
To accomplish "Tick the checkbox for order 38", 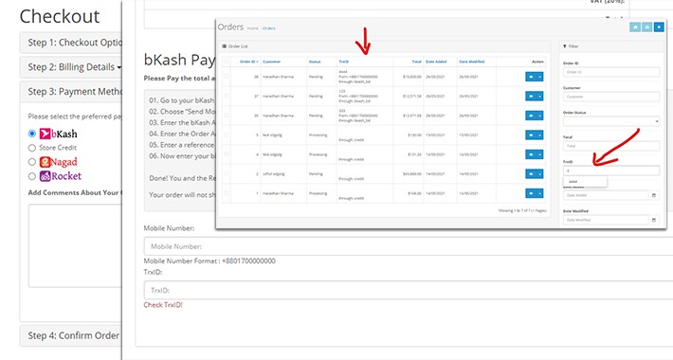I will point(227,77).
